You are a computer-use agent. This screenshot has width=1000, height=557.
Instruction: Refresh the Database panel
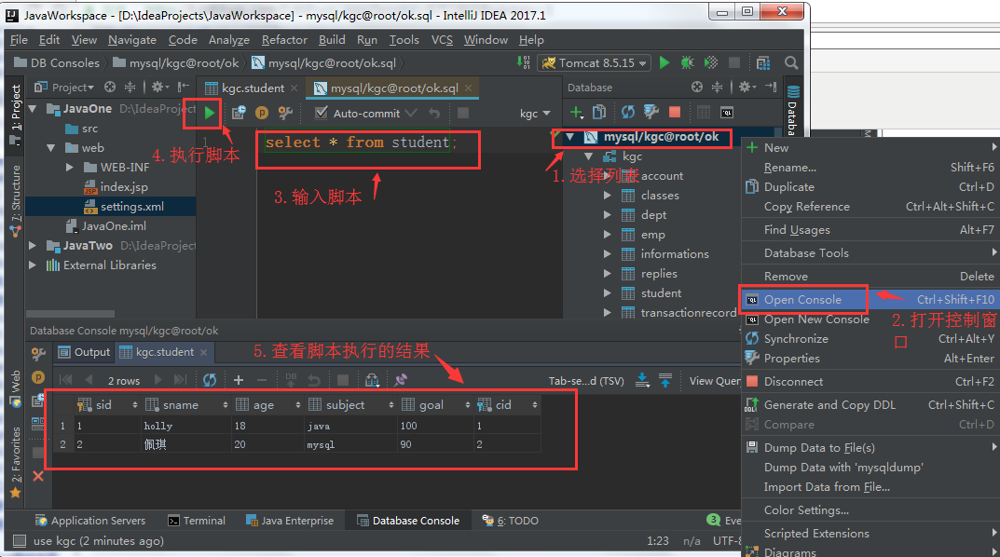tap(628, 113)
